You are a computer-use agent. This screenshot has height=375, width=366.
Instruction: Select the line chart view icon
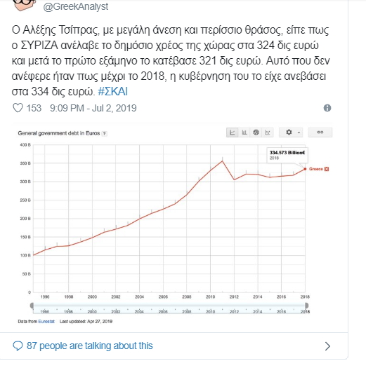point(233,132)
